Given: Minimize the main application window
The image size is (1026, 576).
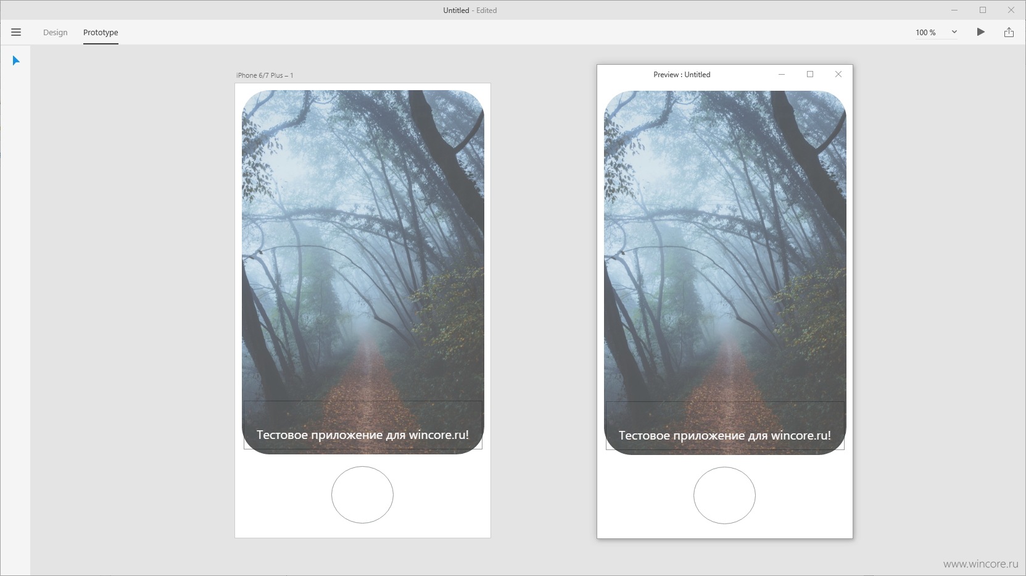Looking at the screenshot, I should (x=954, y=10).
